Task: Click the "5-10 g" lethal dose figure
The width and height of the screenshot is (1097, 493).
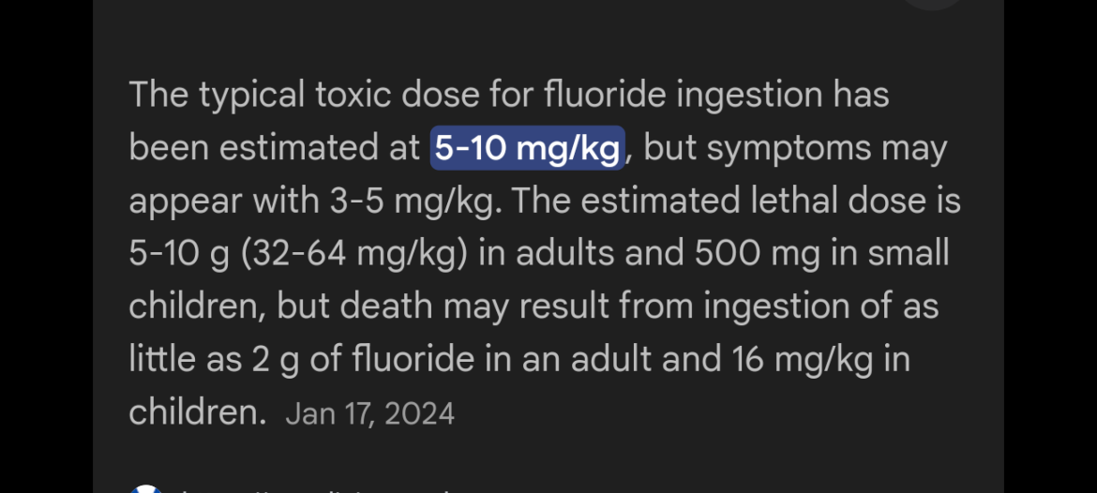Action: [180, 255]
